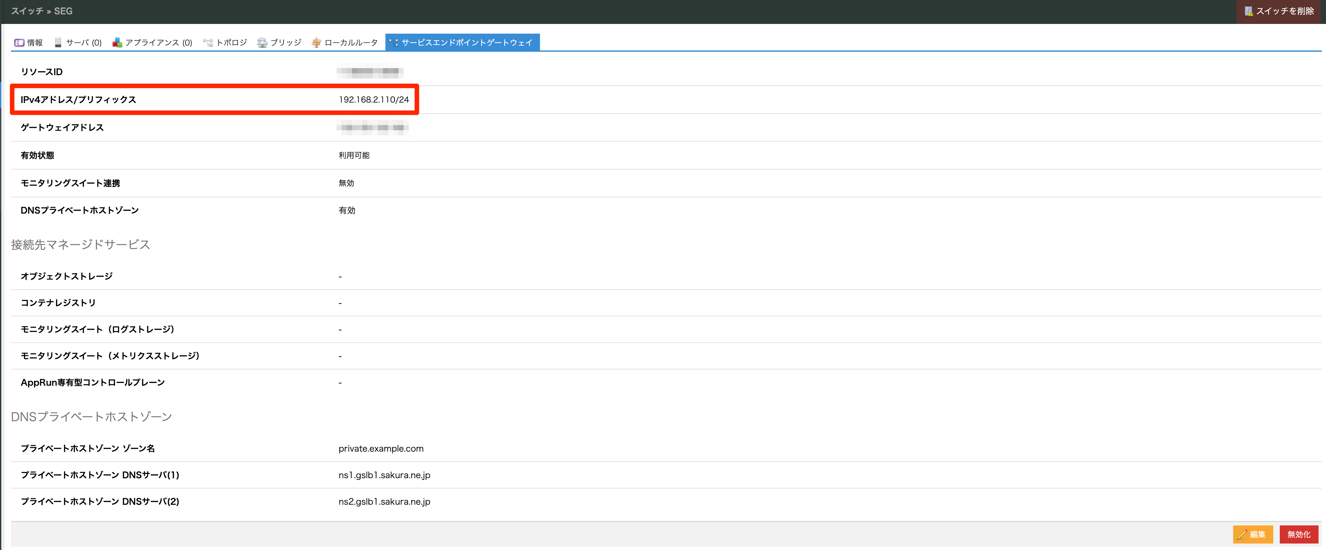
Task: Click the ローカルルータ tab's signpost icon
Action: [x=317, y=43]
